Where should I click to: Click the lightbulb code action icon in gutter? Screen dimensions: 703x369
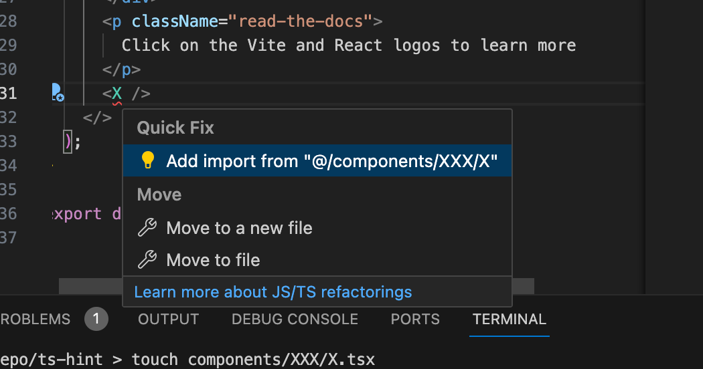pyautogui.click(x=57, y=93)
